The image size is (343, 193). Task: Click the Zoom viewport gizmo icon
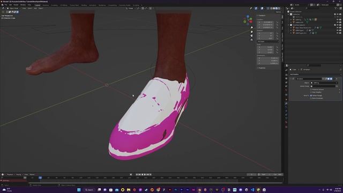click(251, 28)
